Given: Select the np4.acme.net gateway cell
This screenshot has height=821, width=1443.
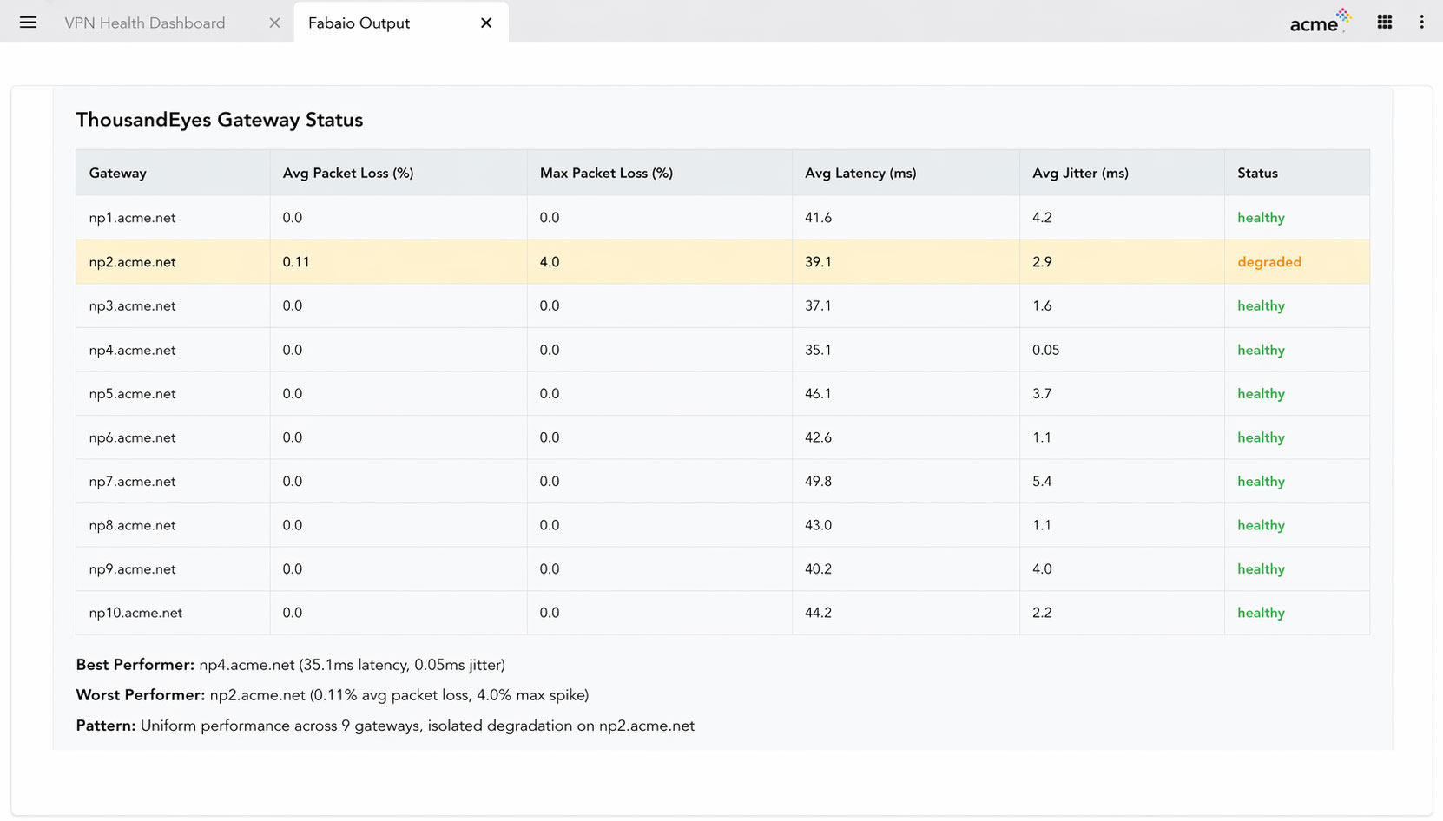Looking at the screenshot, I should [x=133, y=351].
